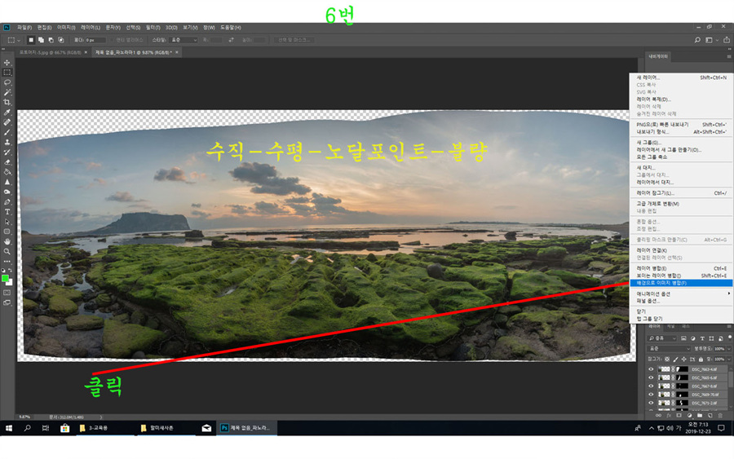Image resolution: width=734 pixels, height=459 pixels.
Task: Click Add to selection mode icon
Action: 42,40
